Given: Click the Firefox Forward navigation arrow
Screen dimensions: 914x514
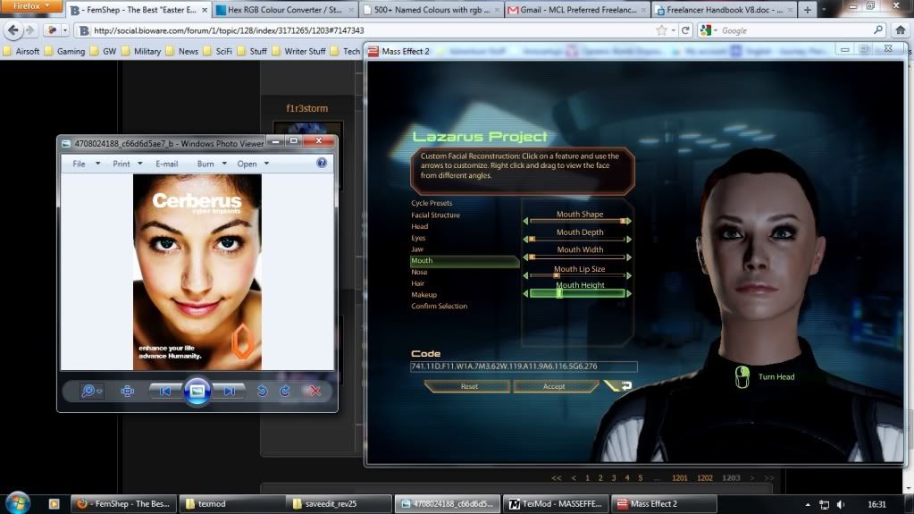Looking at the screenshot, I should pyautogui.click(x=29, y=29).
